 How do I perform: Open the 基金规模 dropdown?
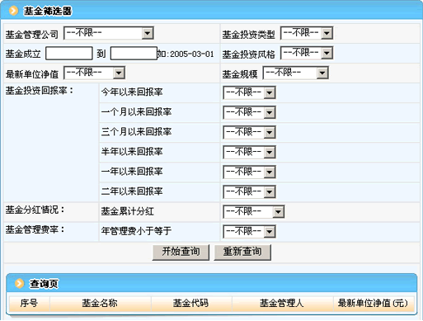pyautogui.click(x=295, y=73)
